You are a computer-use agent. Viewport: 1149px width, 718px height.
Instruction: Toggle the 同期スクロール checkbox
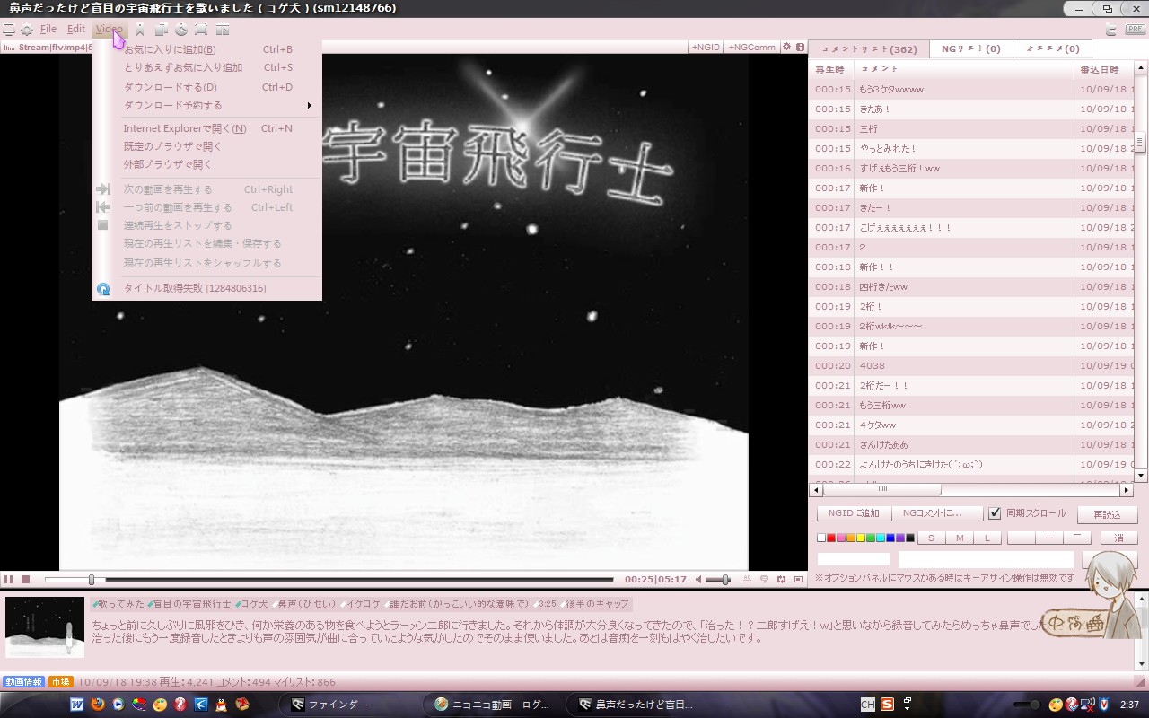click(995, 513)
